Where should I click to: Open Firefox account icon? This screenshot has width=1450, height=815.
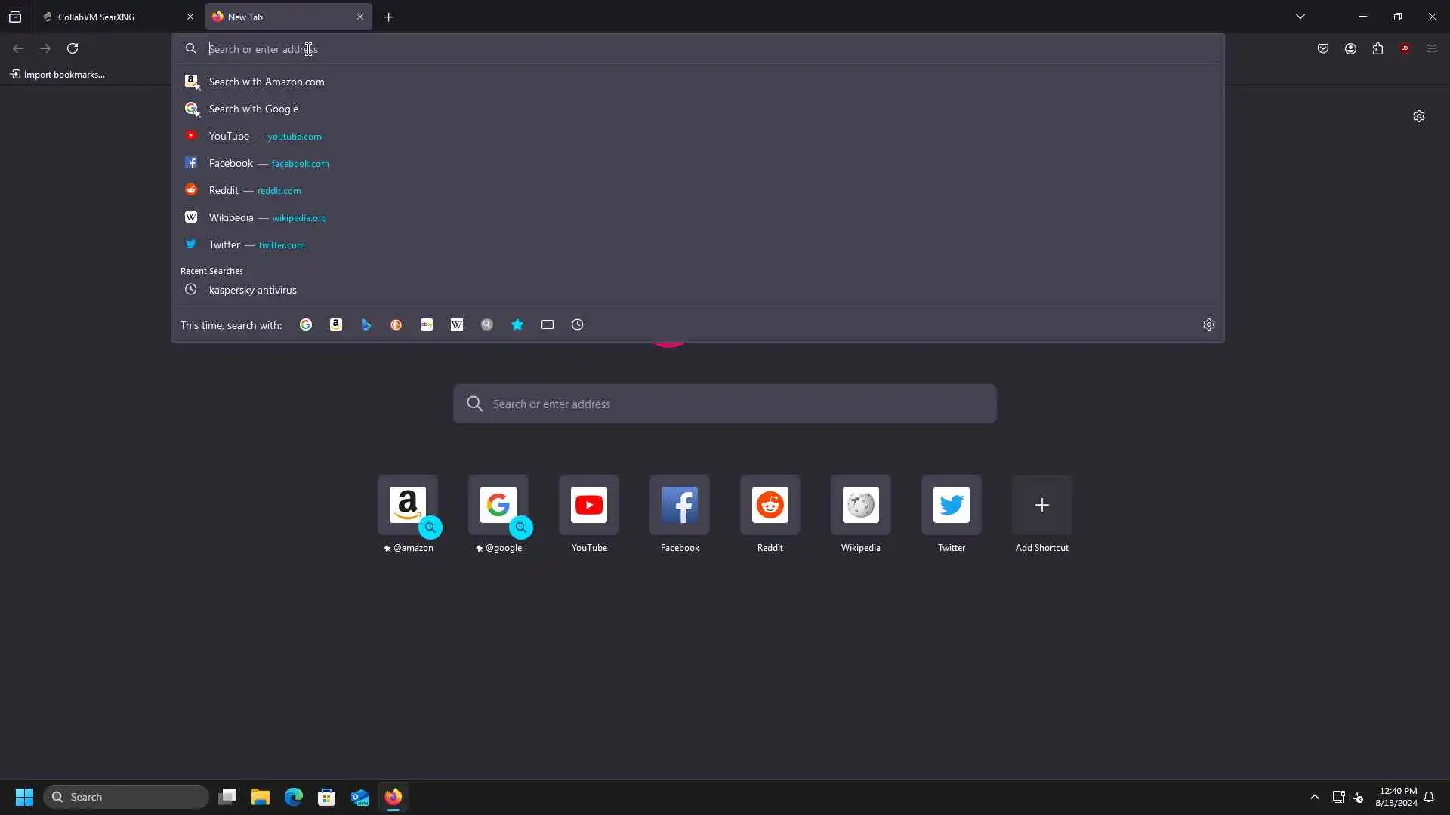[1350, 48]
